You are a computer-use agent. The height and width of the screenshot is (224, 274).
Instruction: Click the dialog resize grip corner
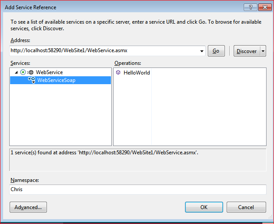tap(270, 217)
